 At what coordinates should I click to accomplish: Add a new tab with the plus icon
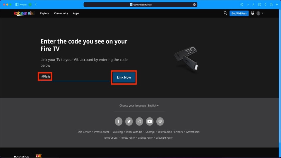click(277, 5)
